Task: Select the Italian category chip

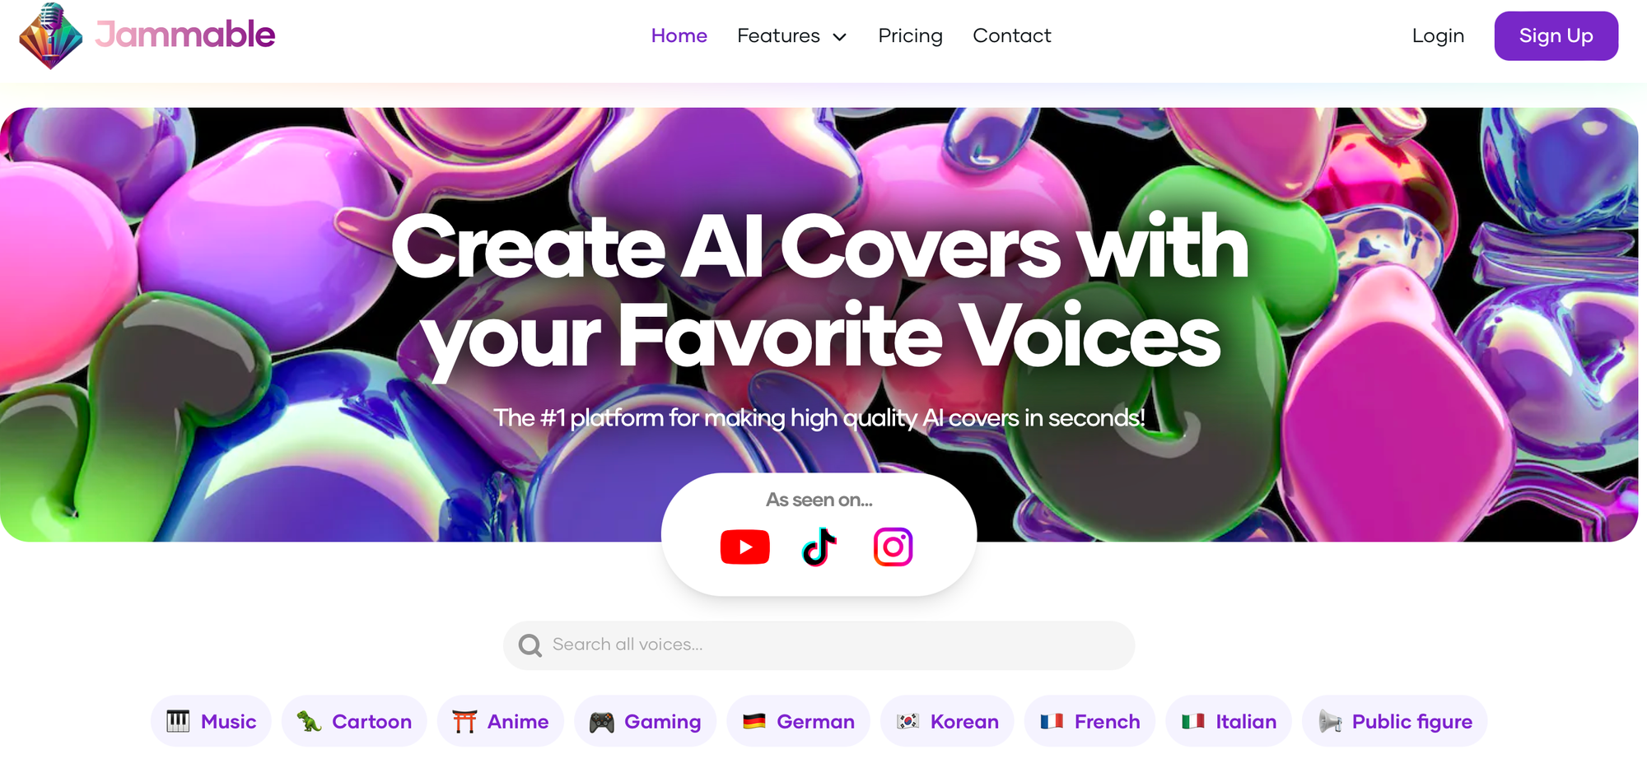Action: point(1228,721)
